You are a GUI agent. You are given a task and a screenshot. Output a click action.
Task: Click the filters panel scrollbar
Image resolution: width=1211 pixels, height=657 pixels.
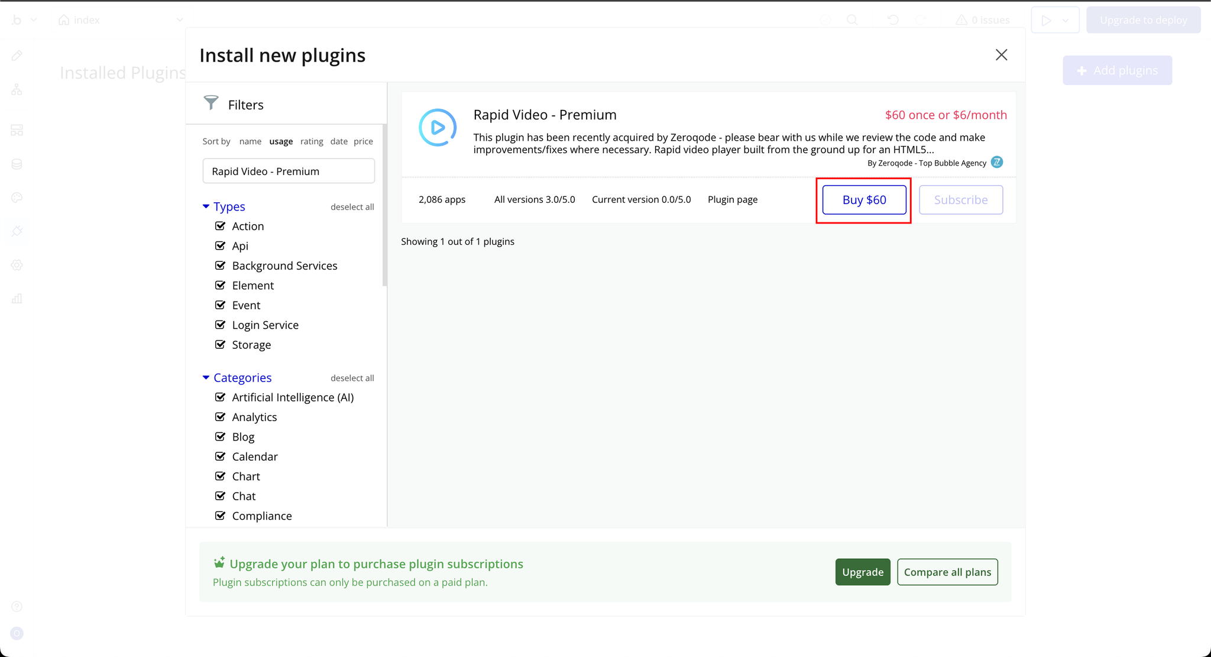click(385, 204)
